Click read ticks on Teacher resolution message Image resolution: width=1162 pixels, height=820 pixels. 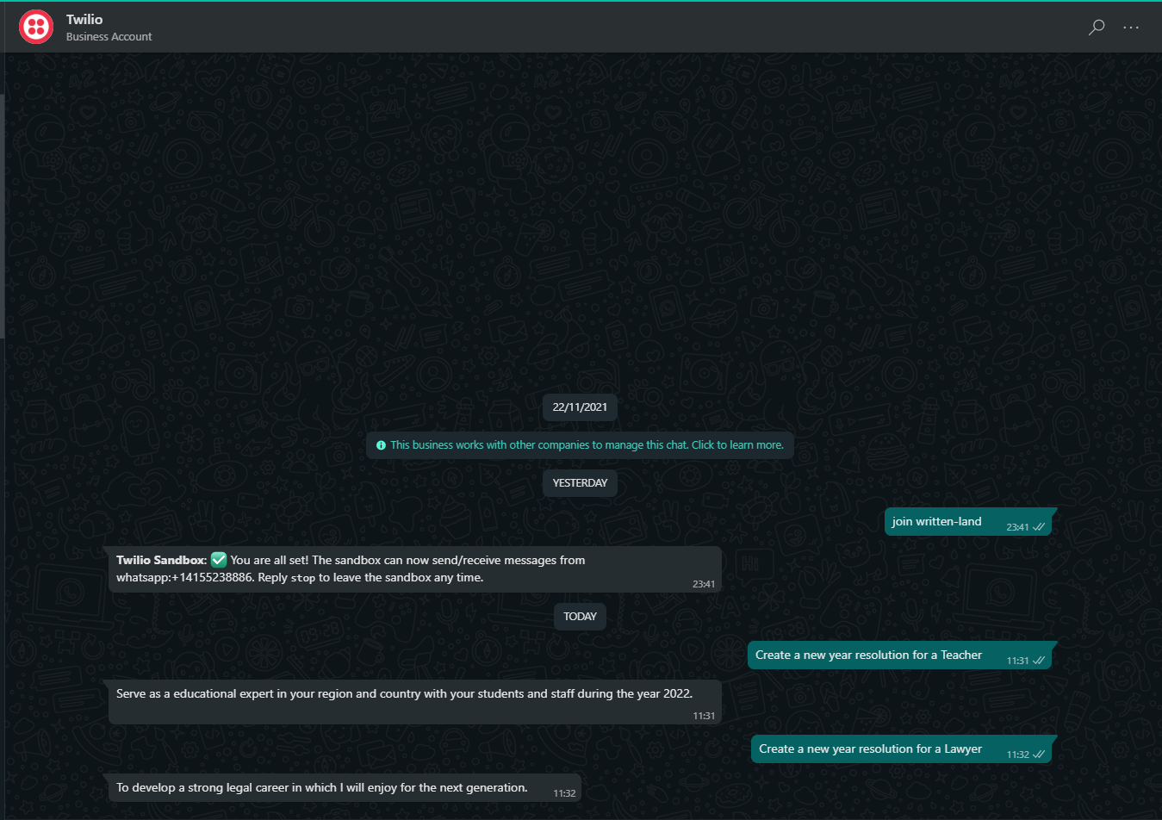coord(1039,661)
